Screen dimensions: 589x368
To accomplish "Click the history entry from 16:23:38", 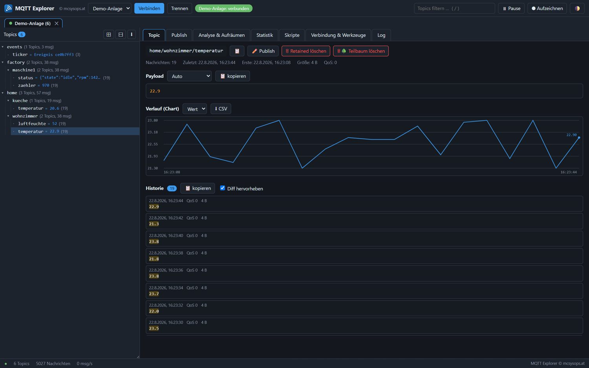I will click(x=364, y=256).
